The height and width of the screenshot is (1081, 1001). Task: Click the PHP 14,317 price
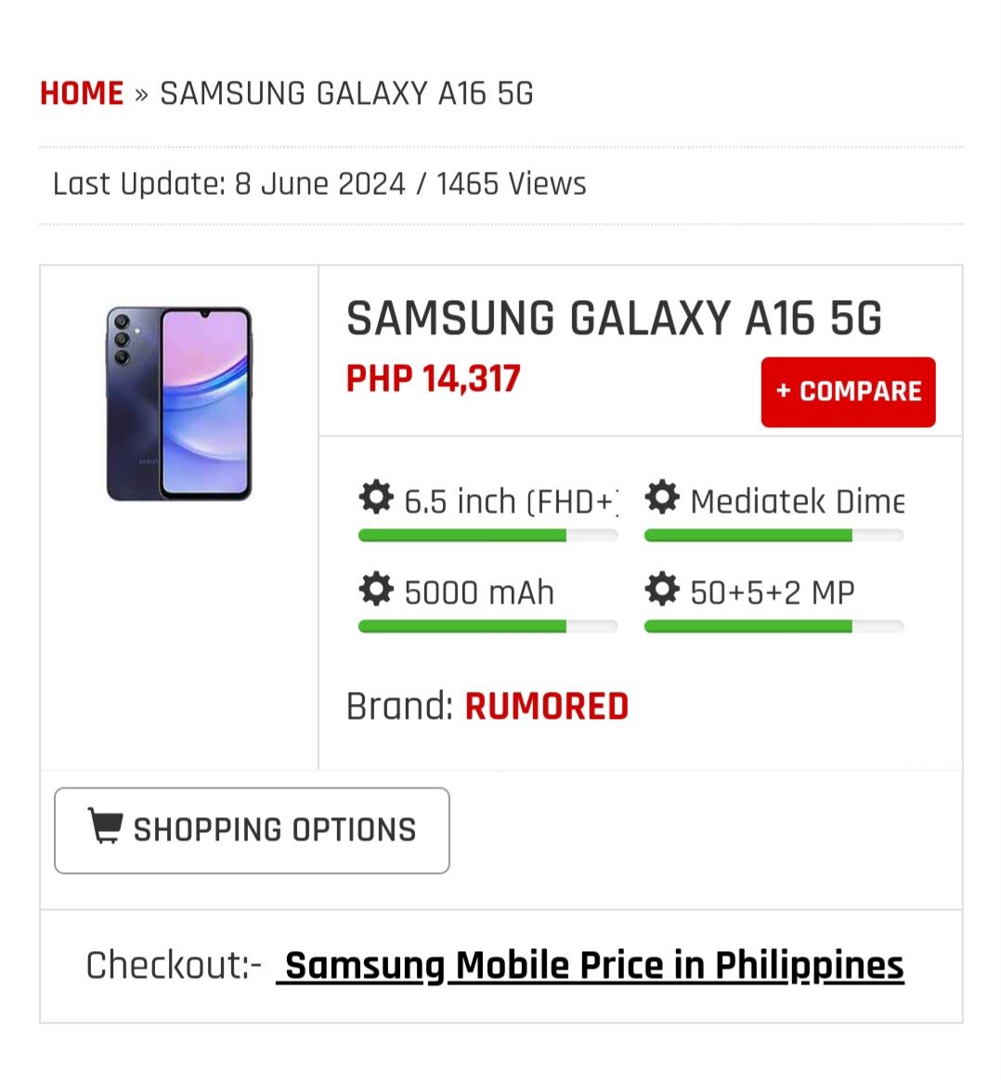pos(433,379)
